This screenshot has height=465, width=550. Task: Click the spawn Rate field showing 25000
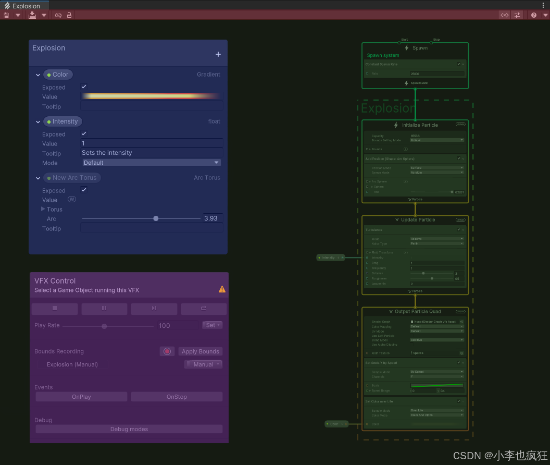pos(437,74)
